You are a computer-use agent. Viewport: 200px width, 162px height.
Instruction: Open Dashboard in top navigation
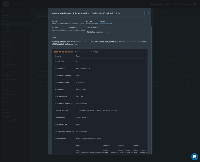(x=186, y=4)
